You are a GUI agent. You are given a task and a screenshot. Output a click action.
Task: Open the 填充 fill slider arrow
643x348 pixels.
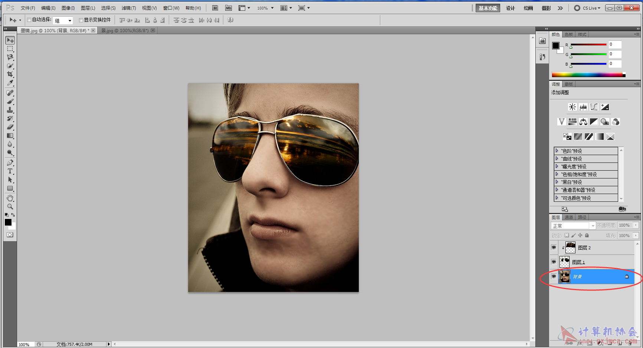636,235
